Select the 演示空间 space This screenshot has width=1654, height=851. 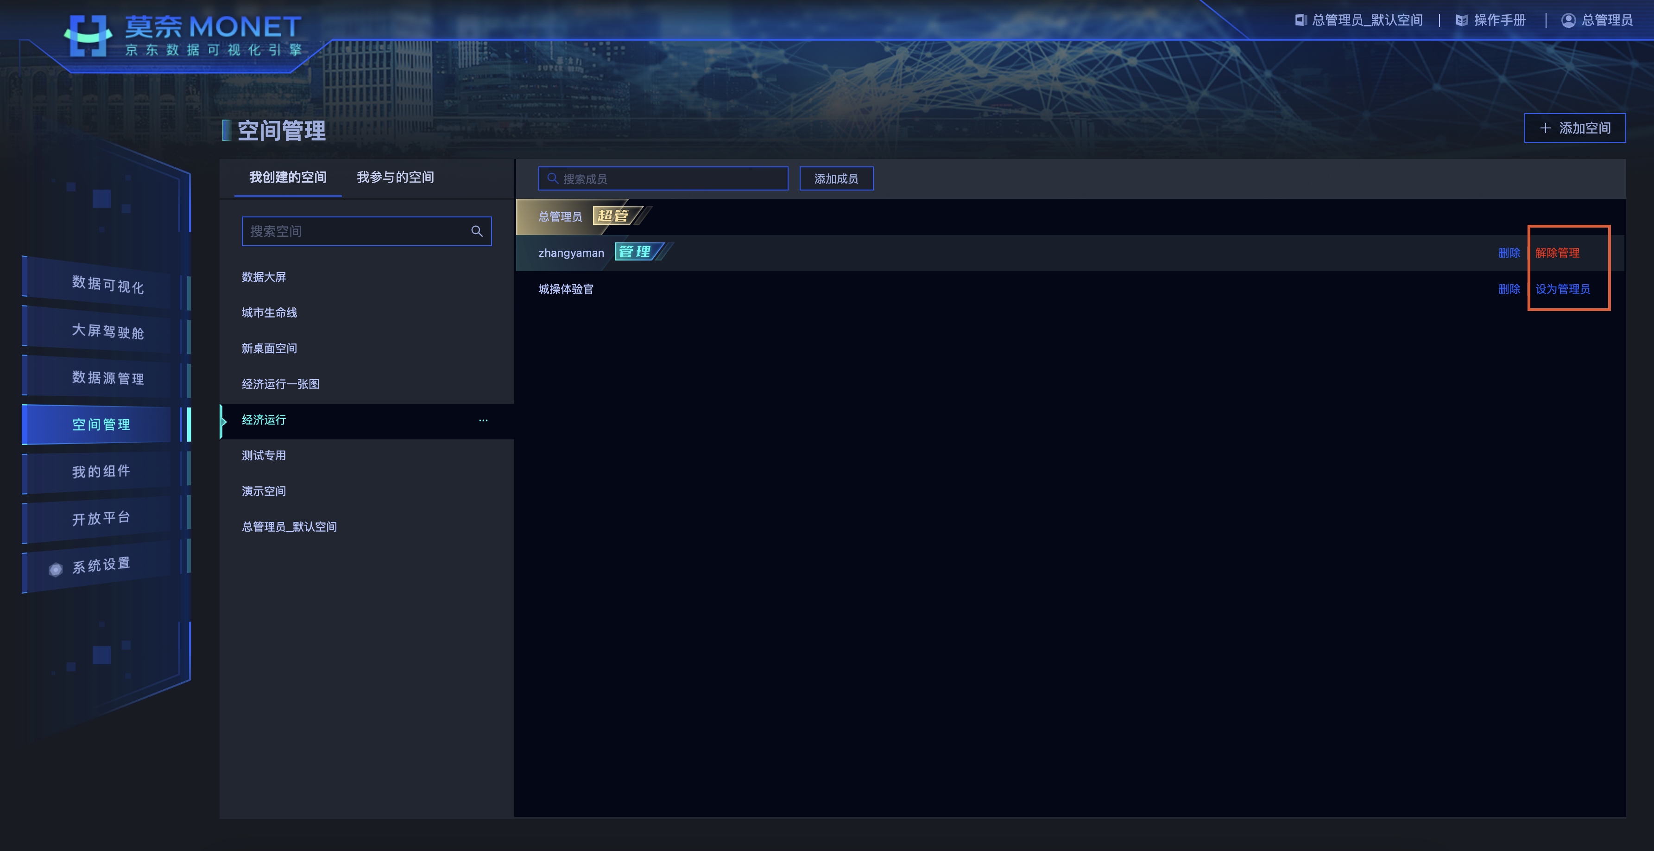click(x=367, y=491)
